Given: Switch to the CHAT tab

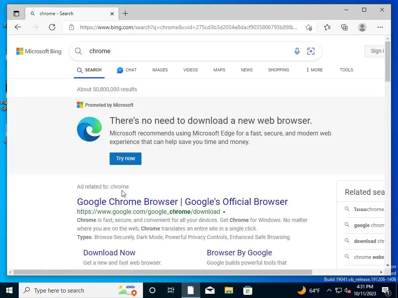Looking at the screenshot, I should (127, 70).
